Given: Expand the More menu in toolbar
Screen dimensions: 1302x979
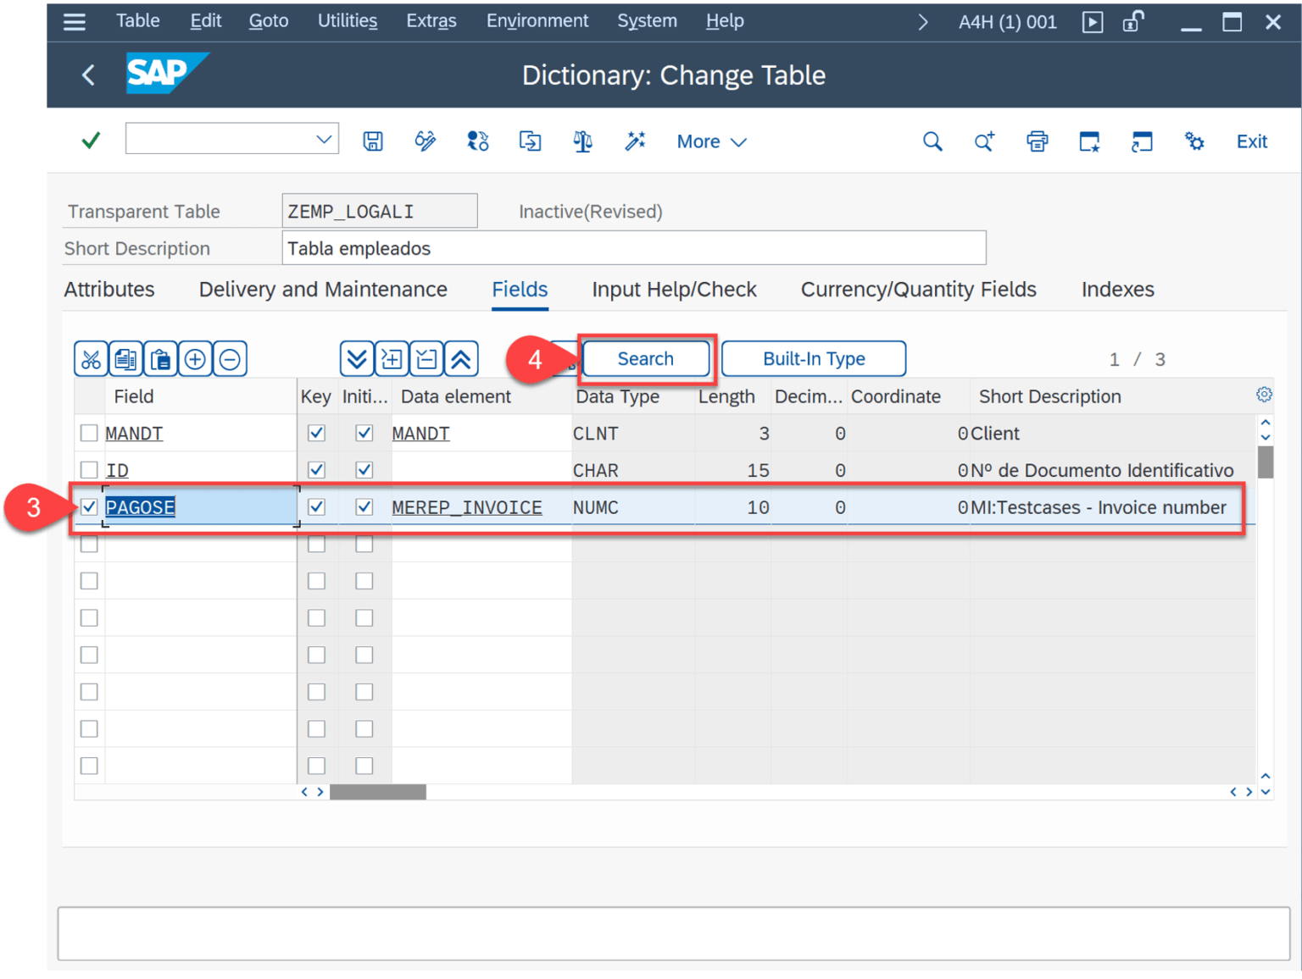Looking at the screenshot, I should pyautogui.click(x=711, y=141).
